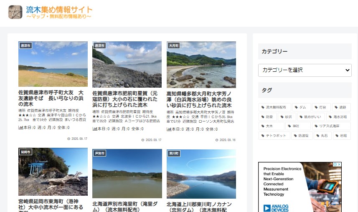Expand the カテゴリーを選択 dropdown

(x=305, y=70)
